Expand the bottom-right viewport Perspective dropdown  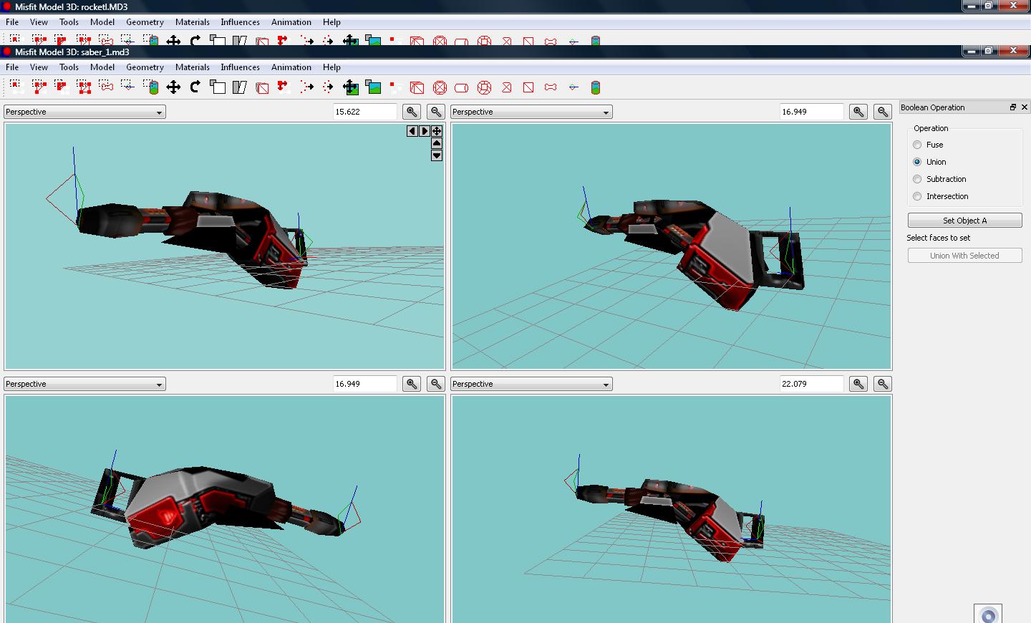[531, 384]
